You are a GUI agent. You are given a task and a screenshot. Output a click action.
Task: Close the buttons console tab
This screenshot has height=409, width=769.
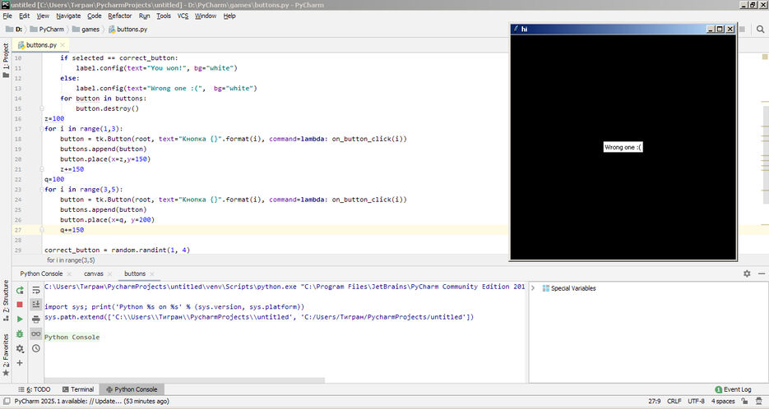tap(152, 274)
